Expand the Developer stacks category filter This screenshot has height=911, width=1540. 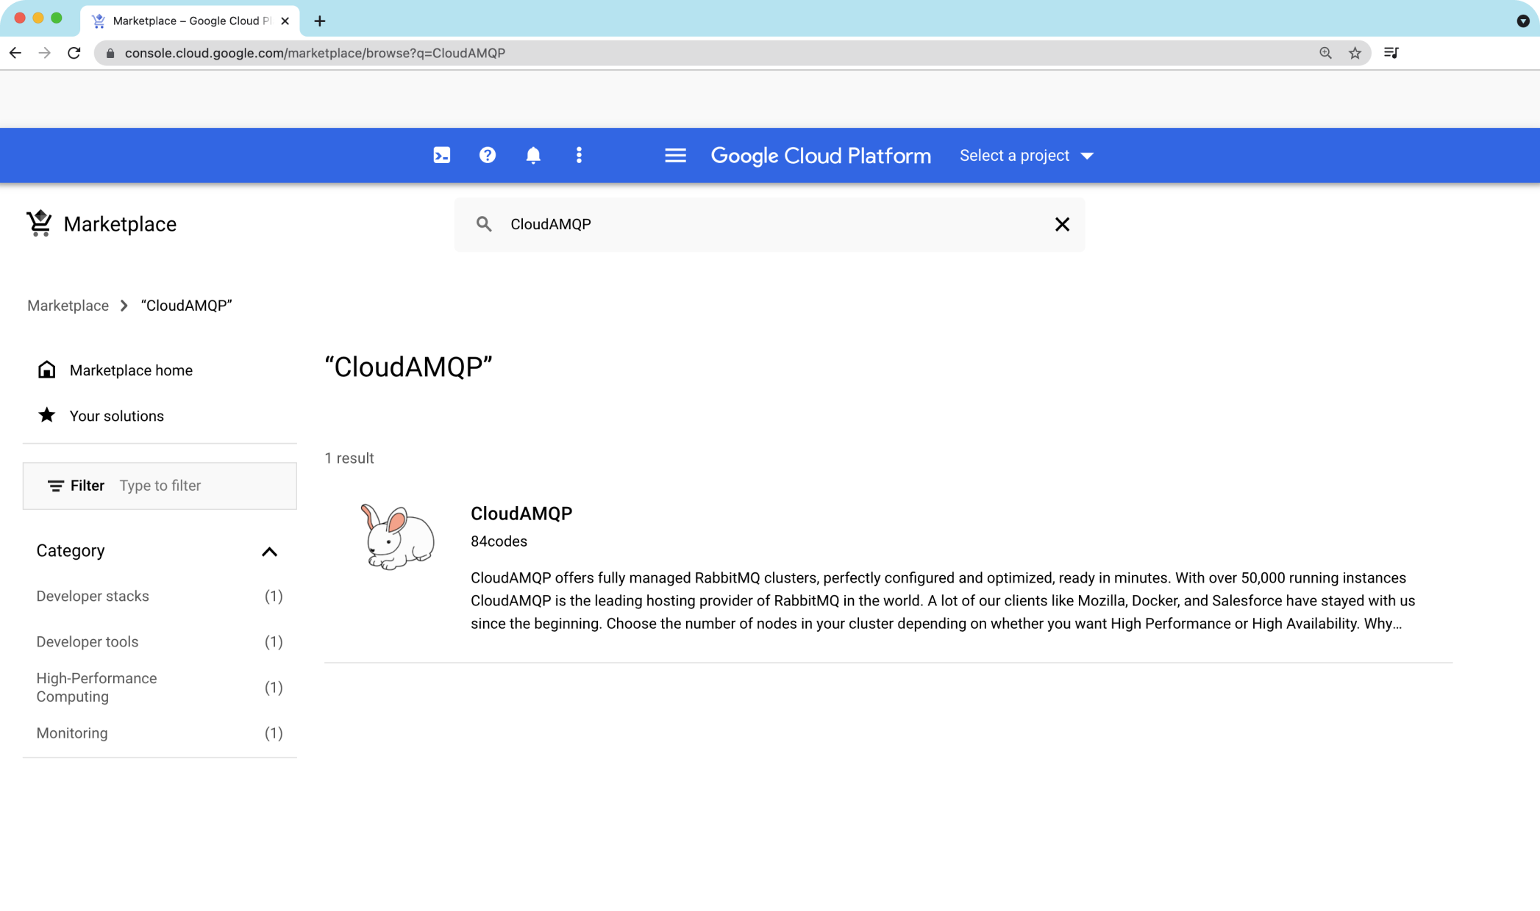click(x=92, y=595)
